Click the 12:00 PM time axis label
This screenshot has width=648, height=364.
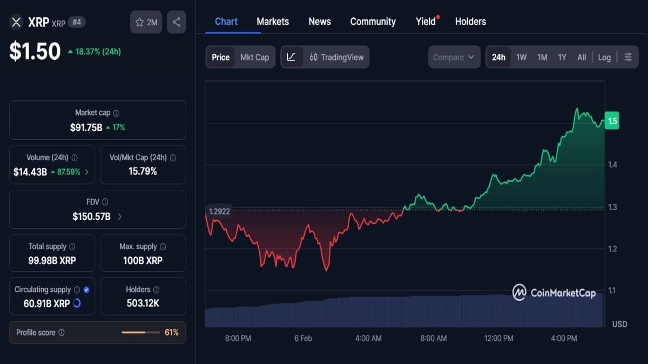(x=498, y=338)
